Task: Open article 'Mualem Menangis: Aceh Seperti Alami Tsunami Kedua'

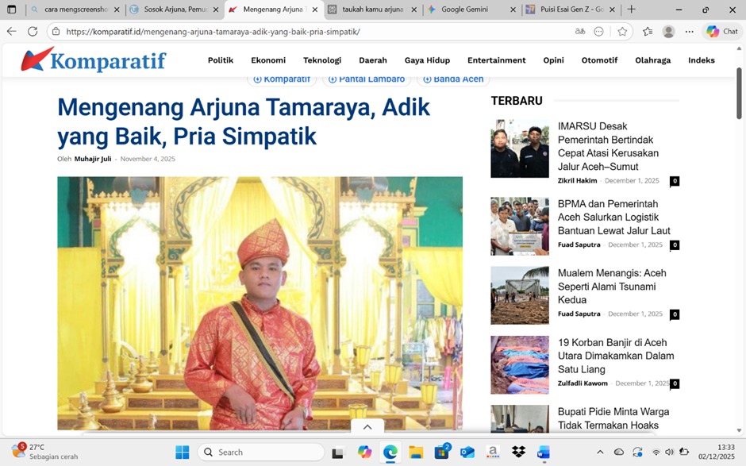Action: point(611,286)
